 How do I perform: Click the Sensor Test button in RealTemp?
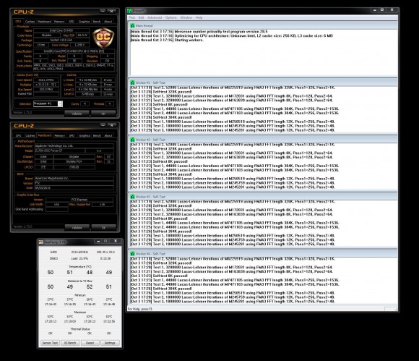point(50,343)
